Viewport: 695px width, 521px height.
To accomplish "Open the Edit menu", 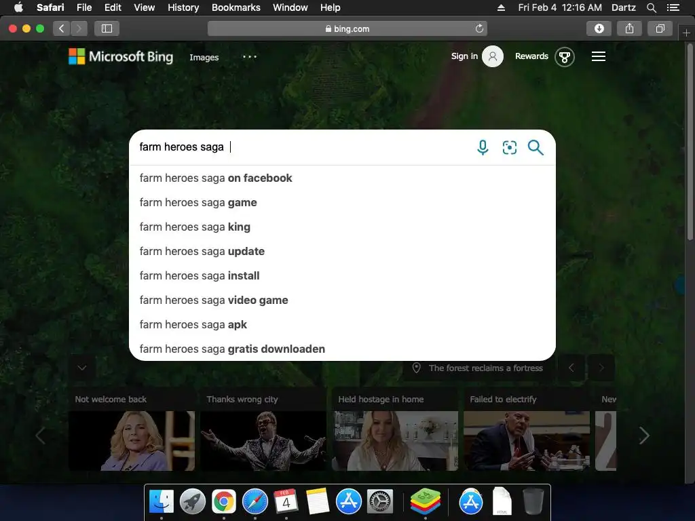I will click(113, 7).
